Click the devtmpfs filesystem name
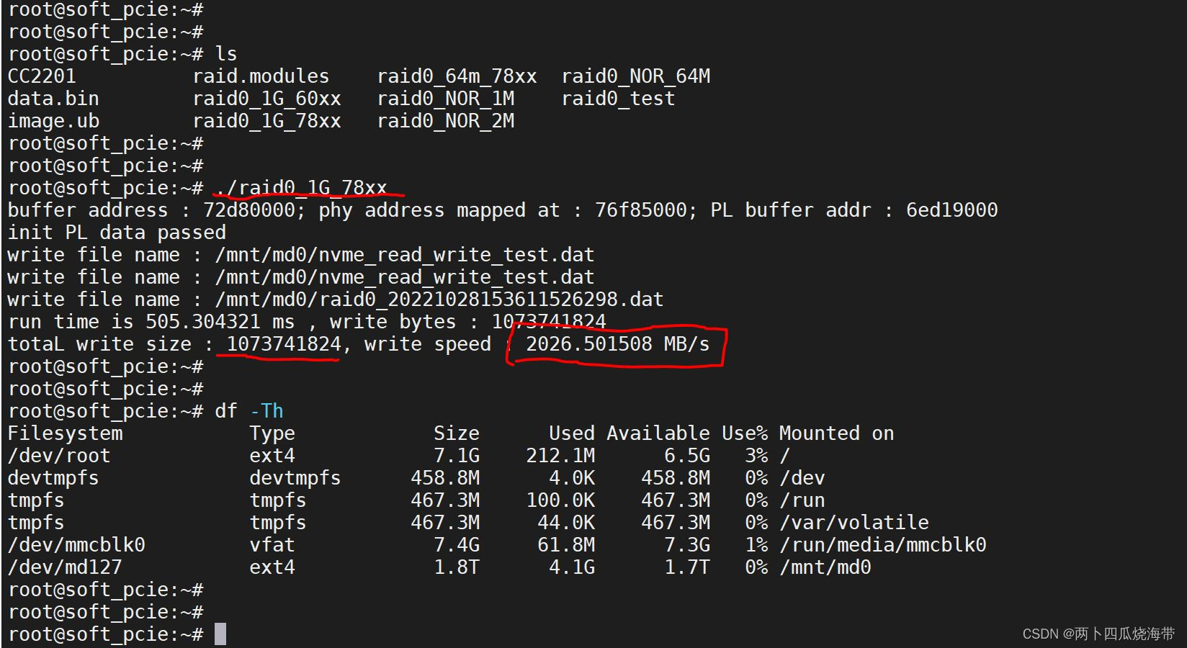1187x648 pixels. (x=53, y=478)
